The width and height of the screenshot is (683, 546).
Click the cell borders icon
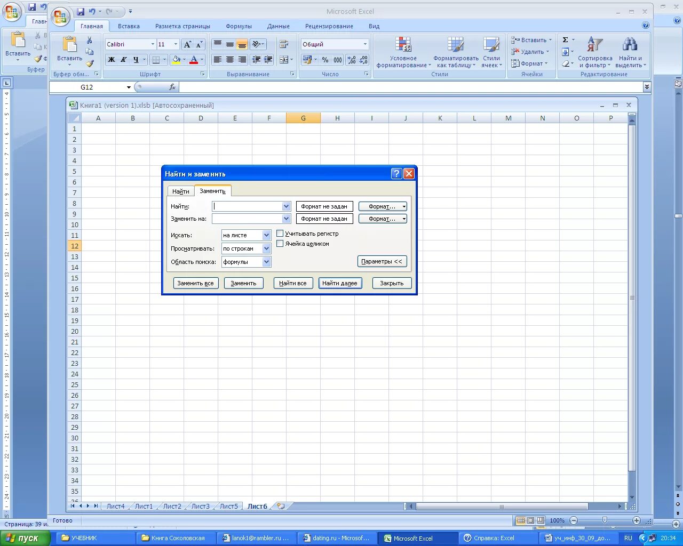point(156,60)
